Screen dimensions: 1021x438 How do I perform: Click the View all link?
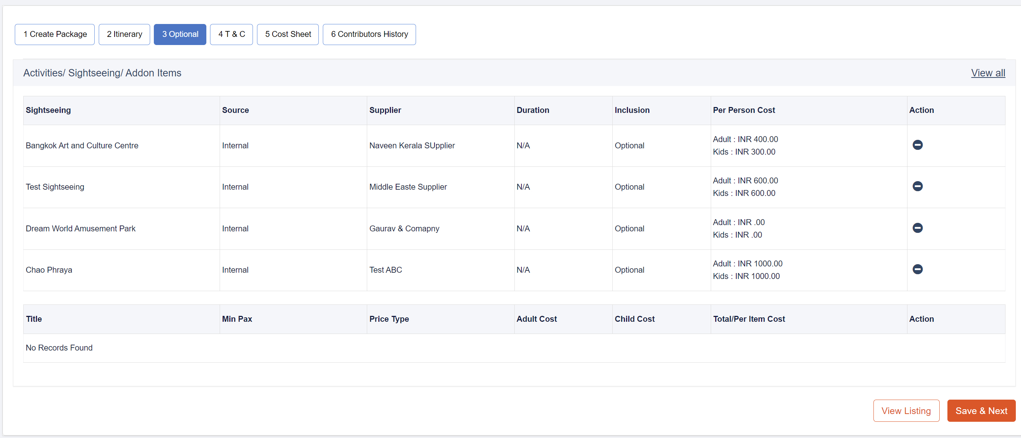coord(988,73)
